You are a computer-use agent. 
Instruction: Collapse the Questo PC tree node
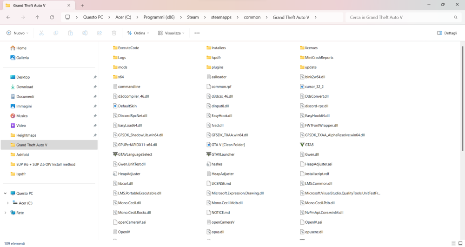[x=5, y=194]
